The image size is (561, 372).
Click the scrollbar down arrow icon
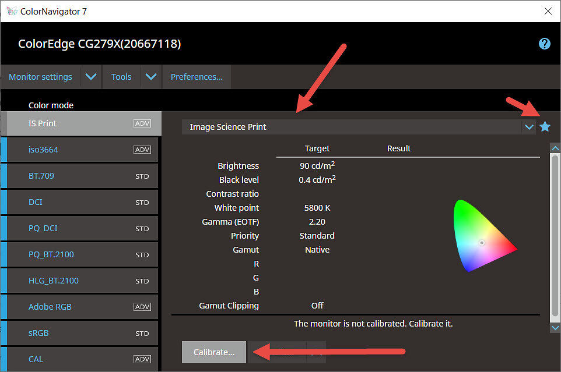[x=555, y=328]
